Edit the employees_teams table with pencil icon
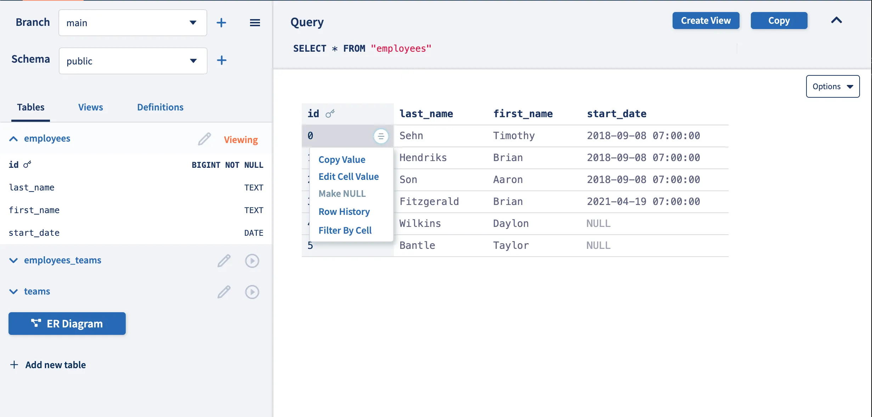The height and width of the screenshot is (417, 872). click(x=224, y=261)
